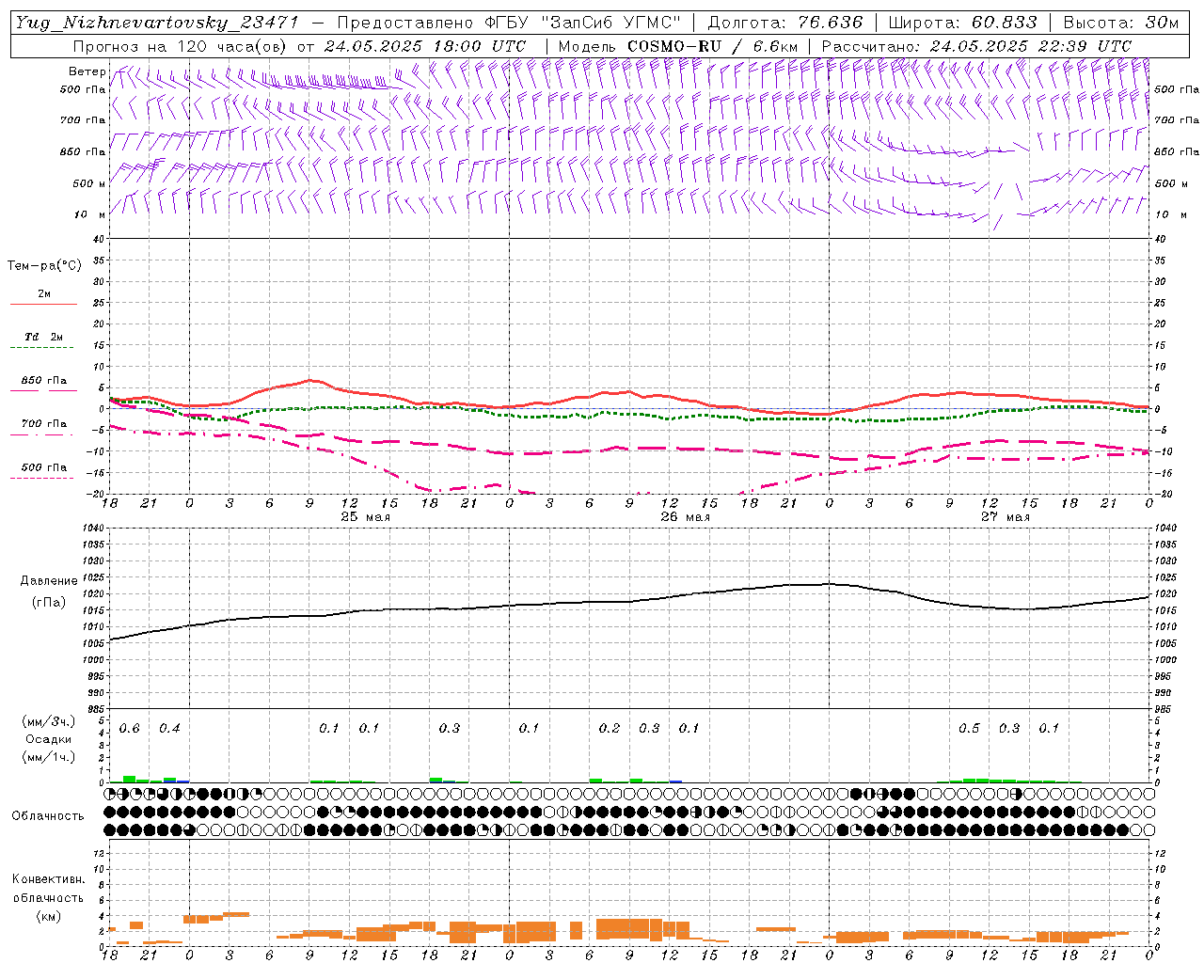Click the Давление pressure panel label

50,581
